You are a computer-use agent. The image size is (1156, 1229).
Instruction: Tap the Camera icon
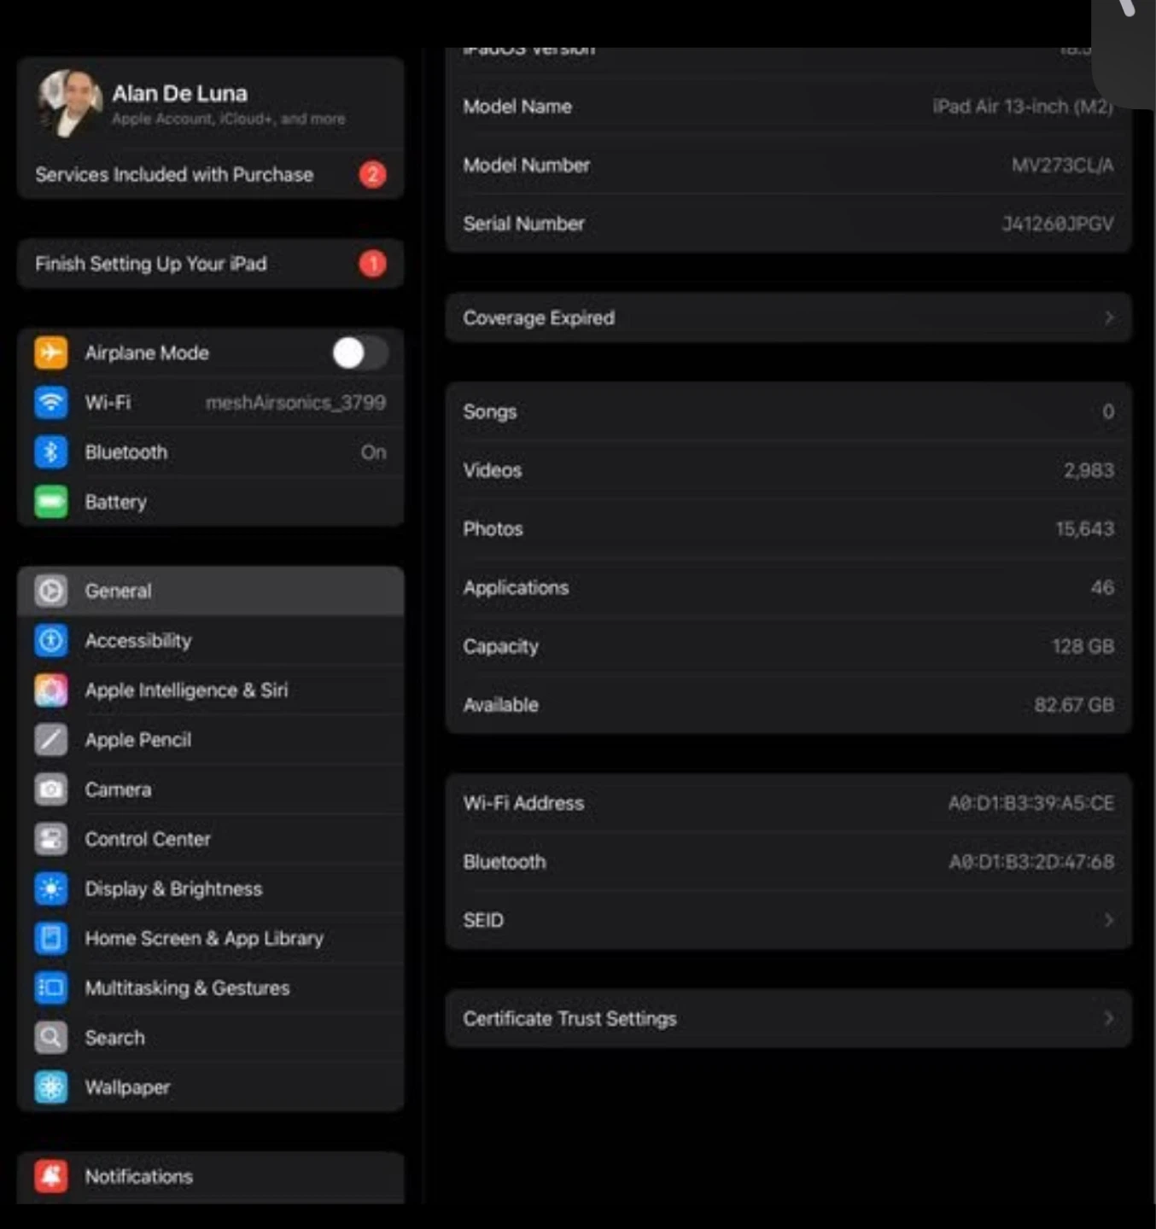click(51, 789)
